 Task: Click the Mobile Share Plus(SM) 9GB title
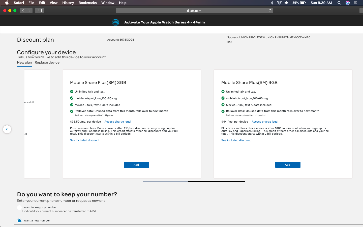(x=249, y=82)
